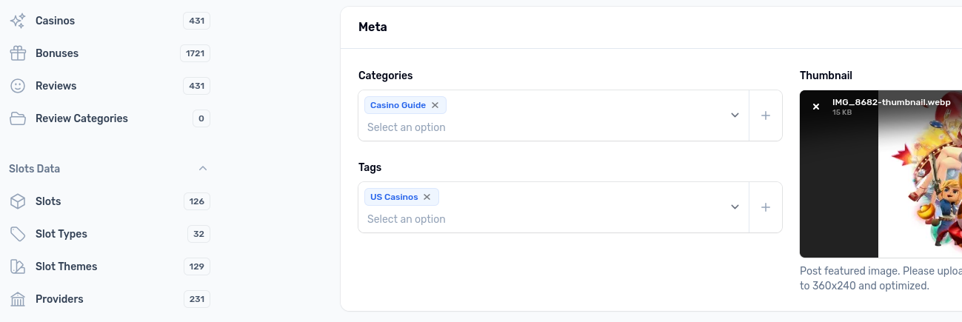
Task: Add a new tag with plus button
Action: pyautogui.click(x=766, y=207)
